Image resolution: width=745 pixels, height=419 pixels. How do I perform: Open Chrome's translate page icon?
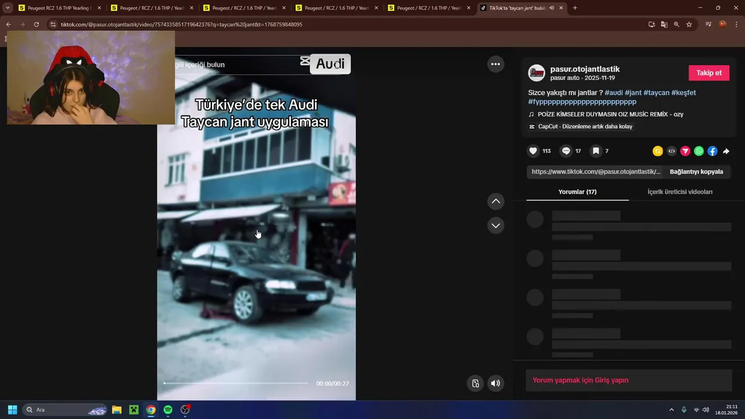(664, 24)
